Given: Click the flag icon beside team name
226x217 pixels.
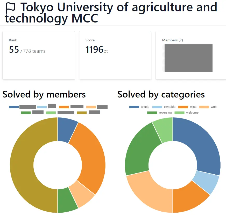Looking at the screenshot, I should point(11,8).
